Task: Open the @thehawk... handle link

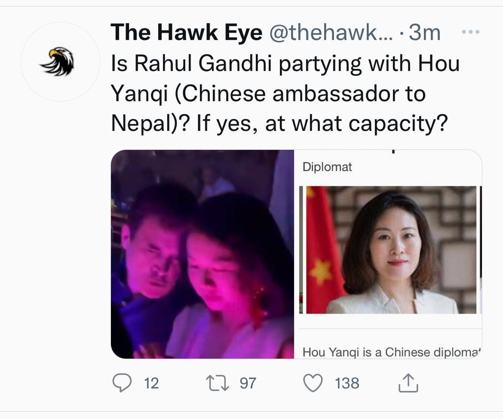Action: pyautogui.click(x=331, y=33)
